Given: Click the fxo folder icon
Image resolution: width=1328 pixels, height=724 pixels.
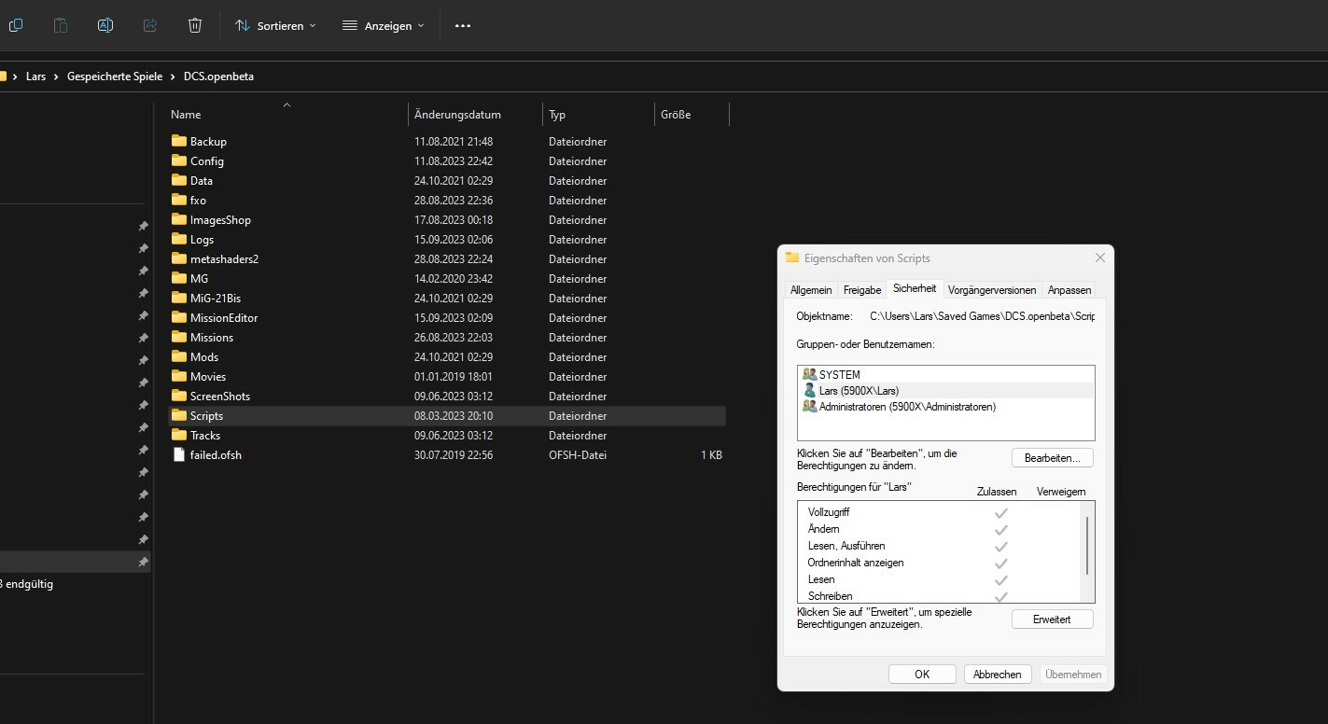Looking at the screenshot, I should [180, 200].
